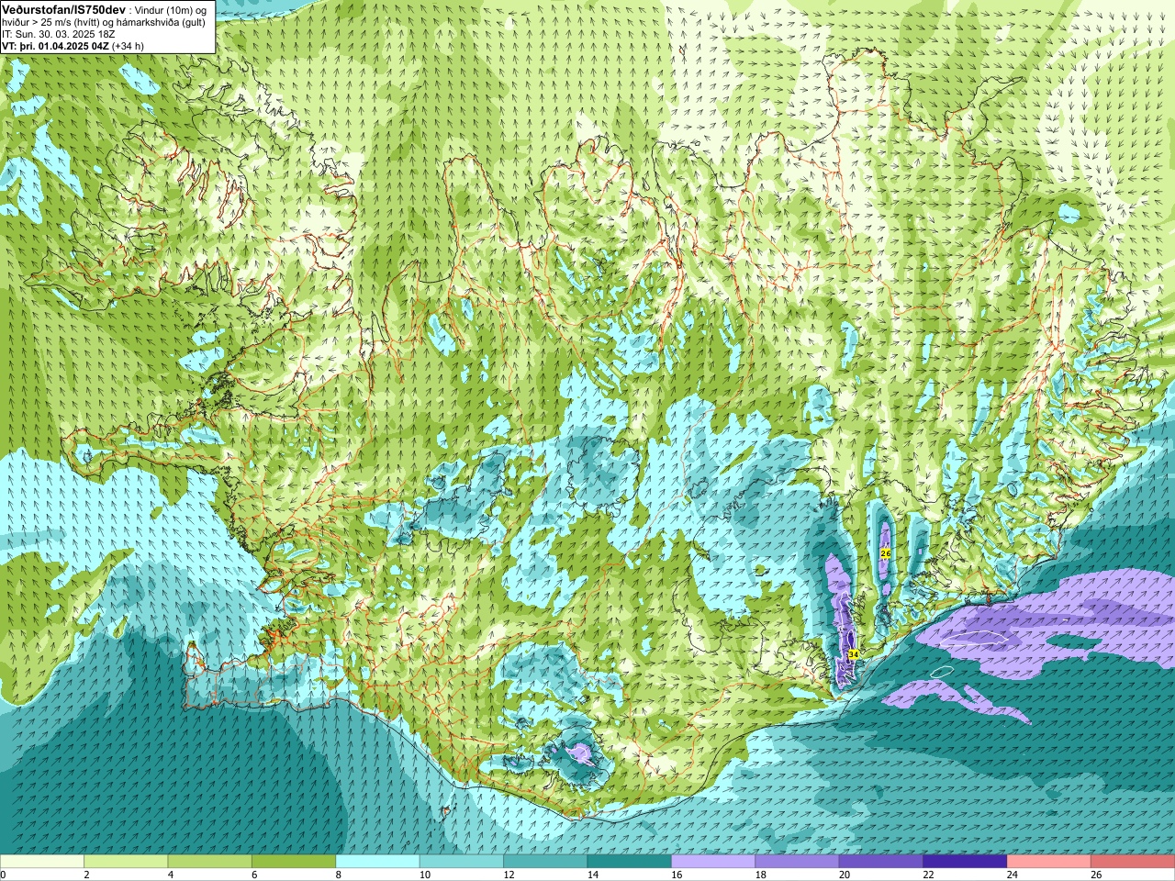Click the 2–4 m/s light green legend swatch
The image size is (1175, 881).
[x=126, y=862]
